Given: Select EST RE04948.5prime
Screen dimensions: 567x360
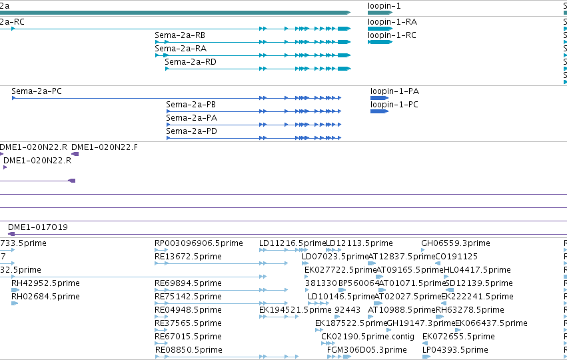Looking at the screenshot, I should pyautogui.click(x=188, y=310).
